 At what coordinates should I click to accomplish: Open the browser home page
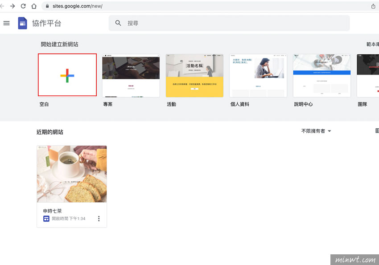click(x=34, y=6)
